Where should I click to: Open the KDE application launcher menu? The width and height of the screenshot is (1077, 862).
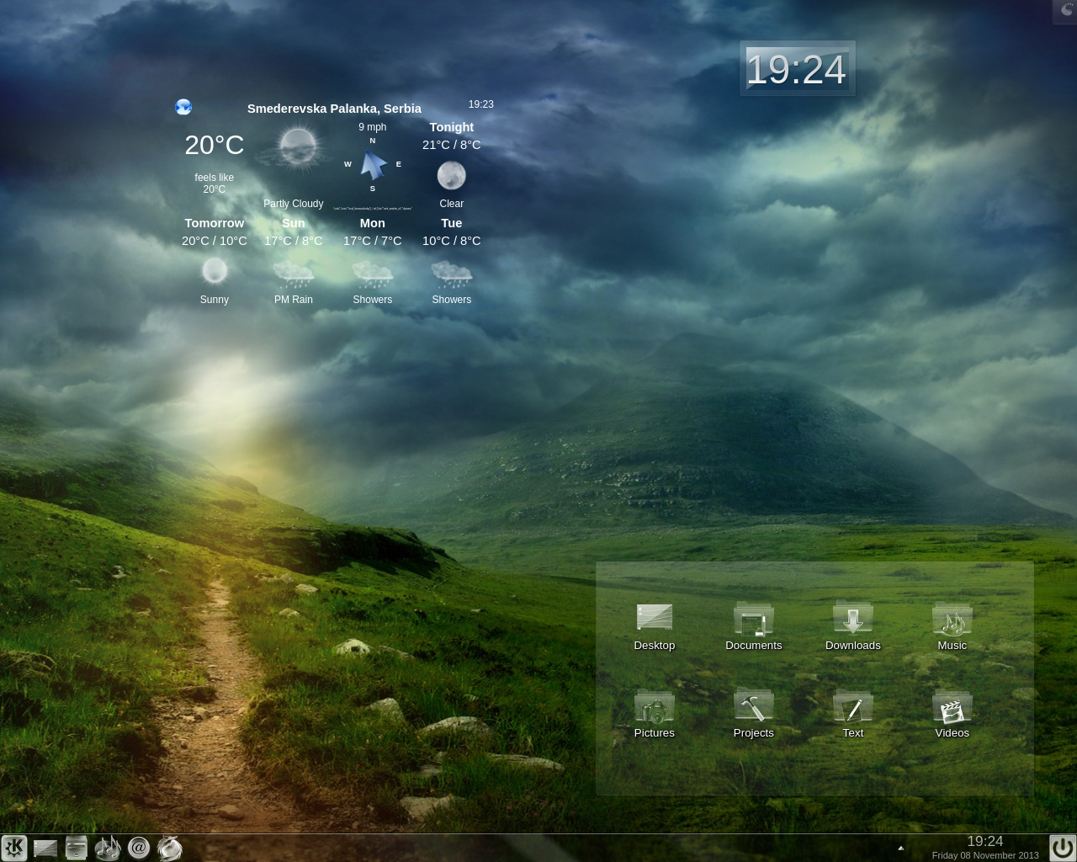[14, 848]
